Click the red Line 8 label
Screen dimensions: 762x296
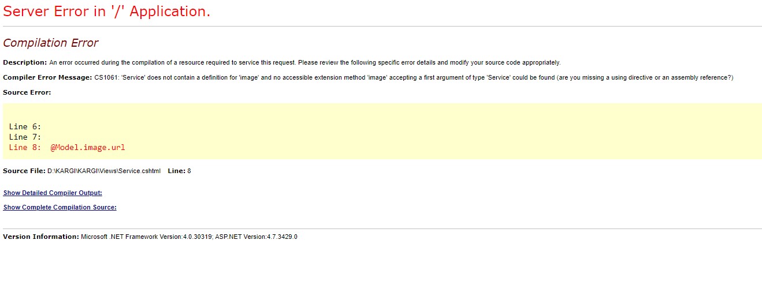tap(25, 147)
